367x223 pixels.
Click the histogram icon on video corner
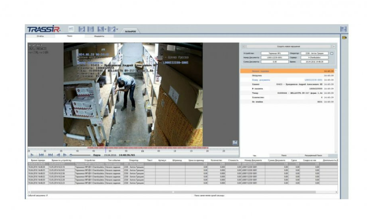click(x=235, y=143)
